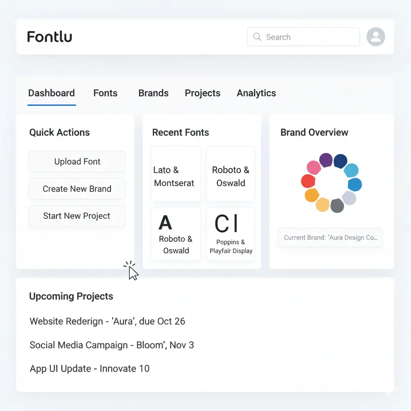Open the Brands tab
This screenshot has height=411, width=411.
(x=153, y=93)
